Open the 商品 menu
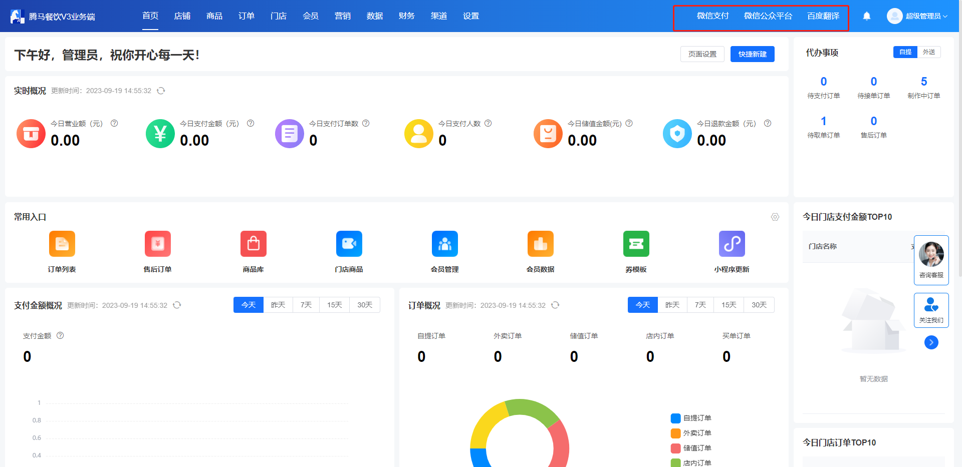Screen dimensions: 962x467 pyautogui.click(x=214, y=16)
